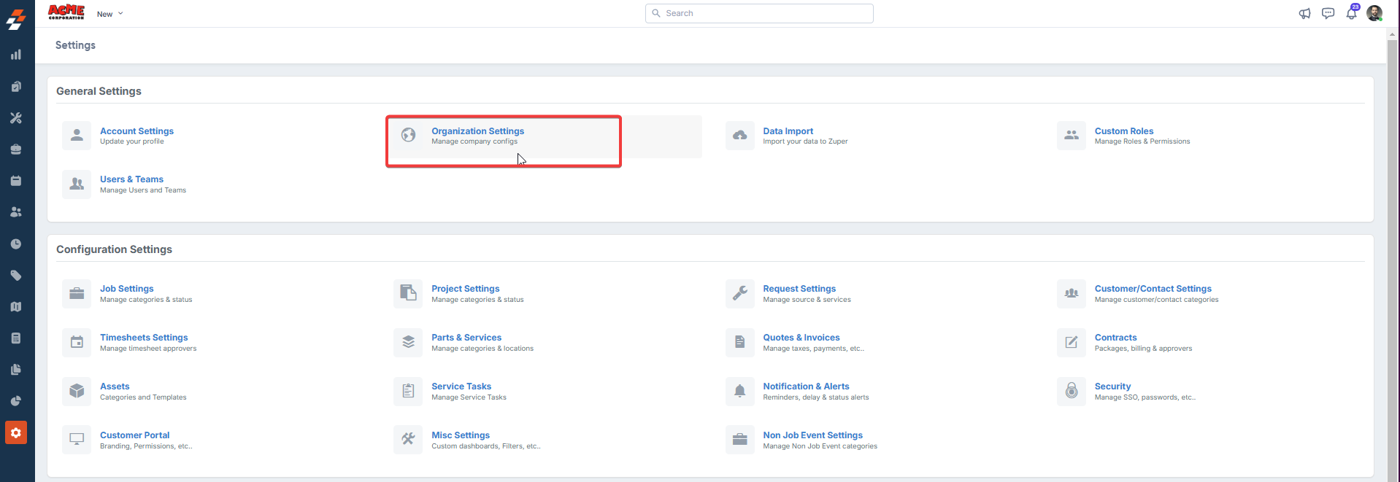
Task: Click the megaphone announcements icon
Action: 1304,14
